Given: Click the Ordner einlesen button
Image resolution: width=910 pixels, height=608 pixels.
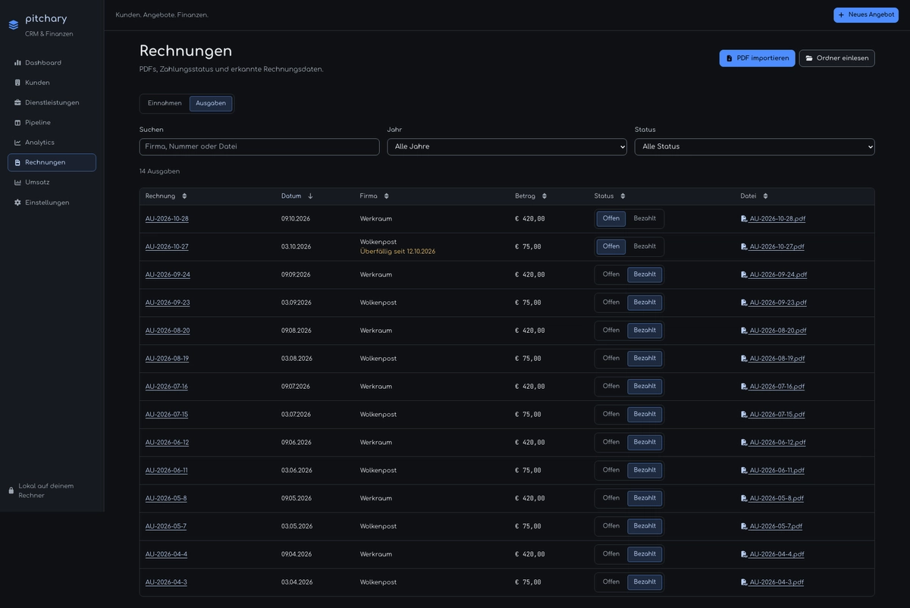Looking at the screenshot, I should pyautogui.click(x=836, y=58).
